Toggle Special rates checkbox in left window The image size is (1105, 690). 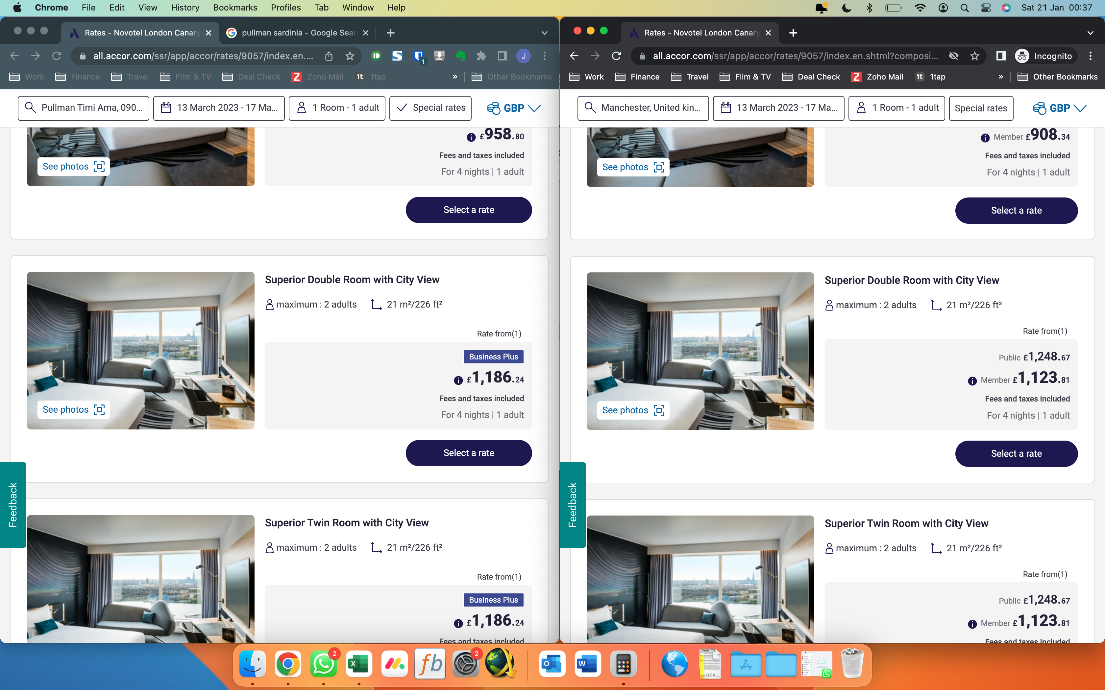(x=430, y=108)
